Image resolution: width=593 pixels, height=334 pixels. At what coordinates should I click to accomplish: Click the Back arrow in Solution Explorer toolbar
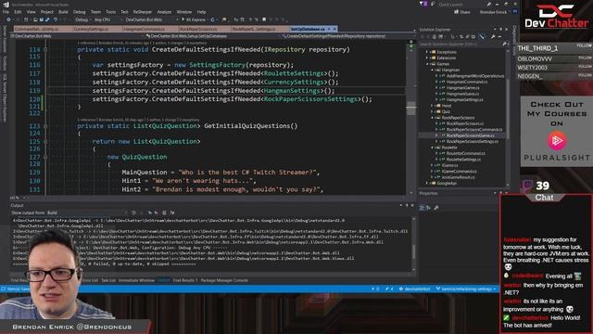click(423, 37)
